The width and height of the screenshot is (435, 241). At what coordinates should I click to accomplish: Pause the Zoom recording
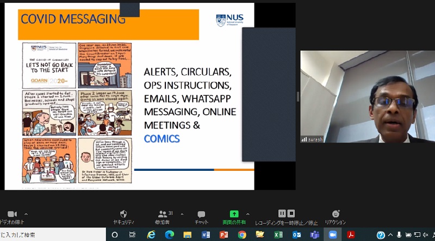click(282, 213)
